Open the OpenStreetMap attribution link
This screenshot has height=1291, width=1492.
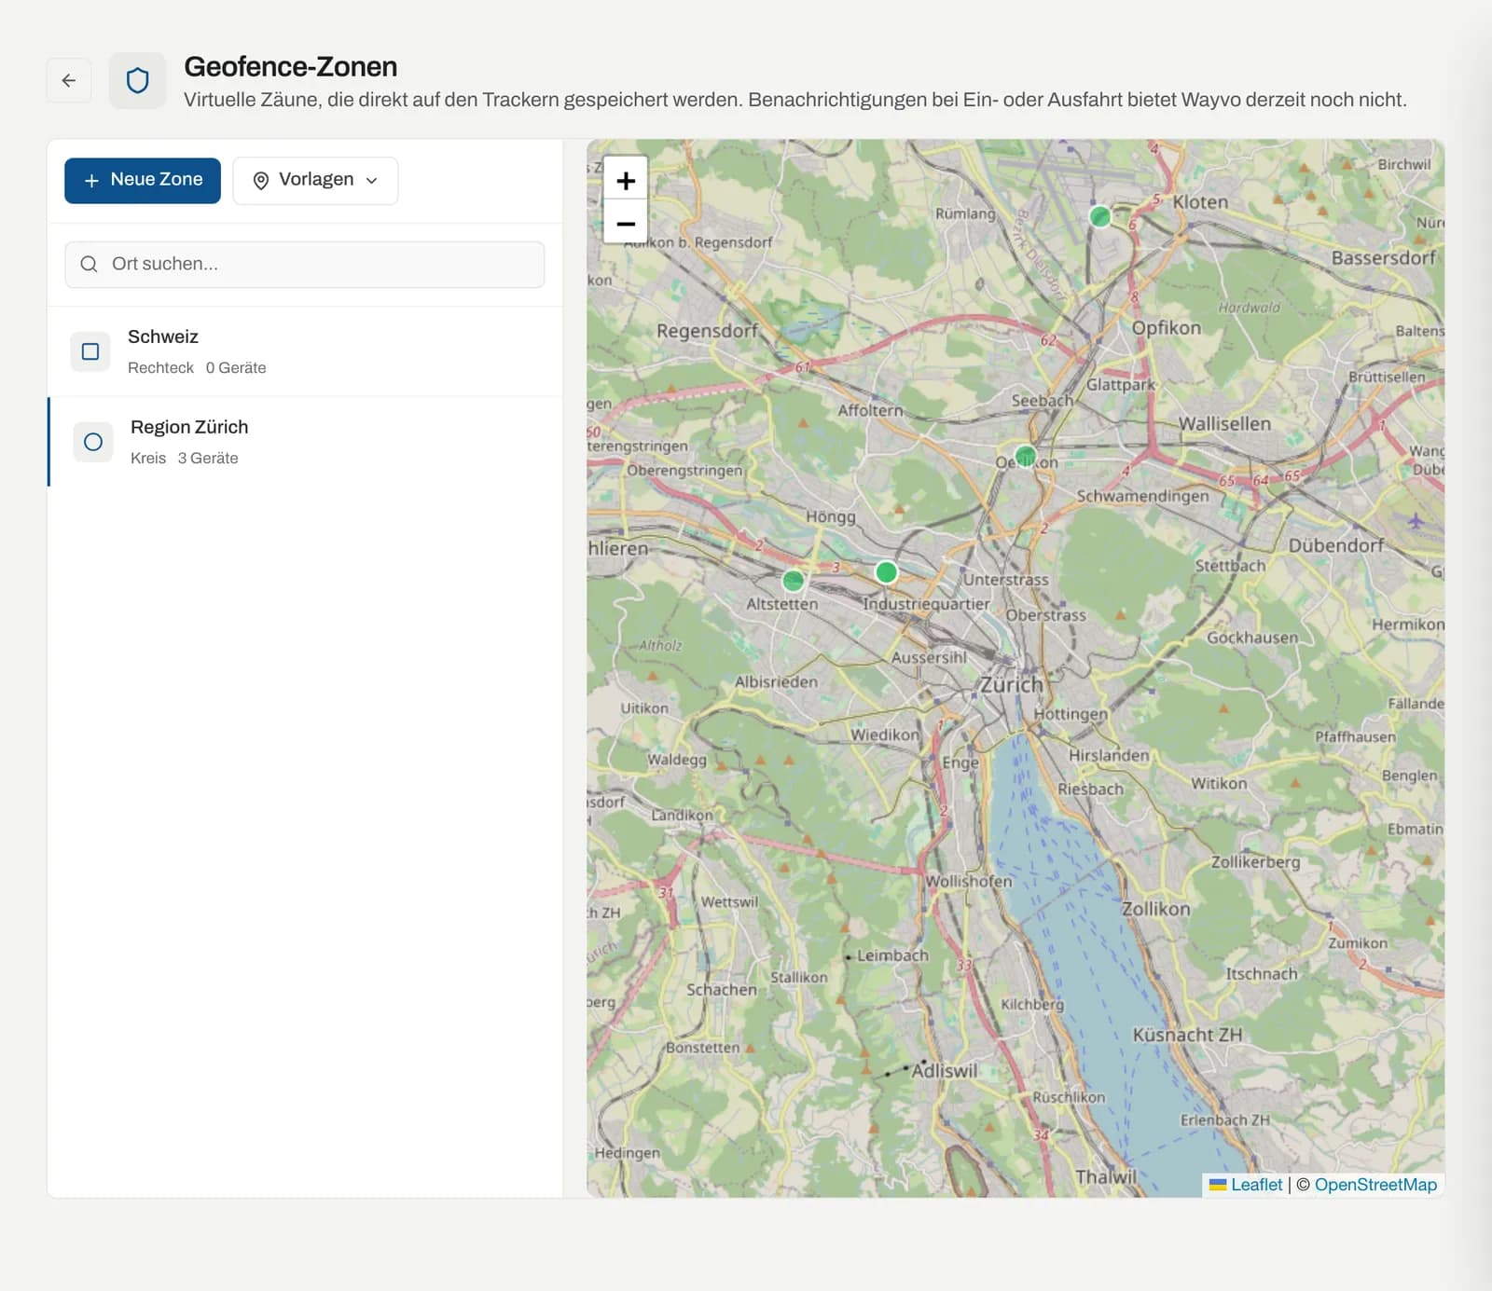(1375, 1185)
